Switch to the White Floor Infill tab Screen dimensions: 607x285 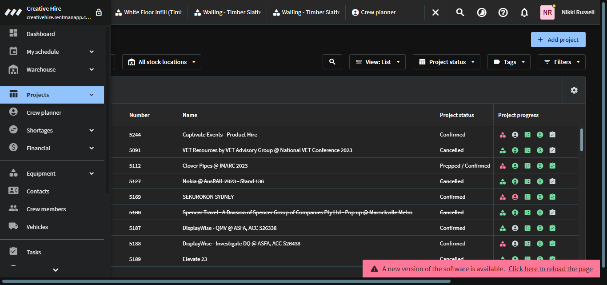pos(148,12)
